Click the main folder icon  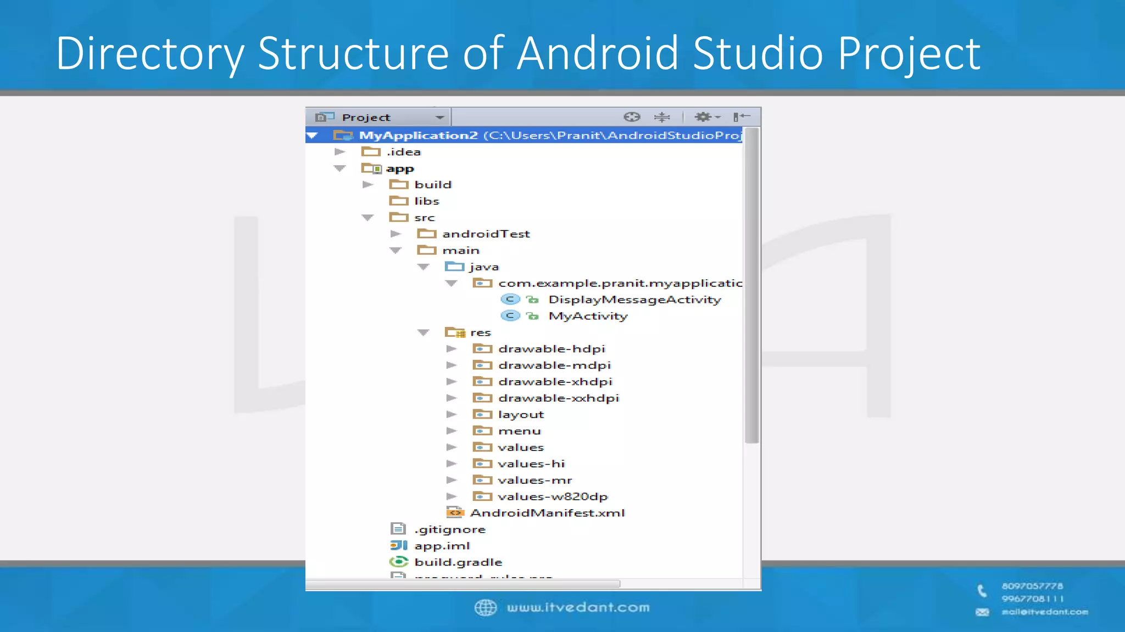coord(427,250)
